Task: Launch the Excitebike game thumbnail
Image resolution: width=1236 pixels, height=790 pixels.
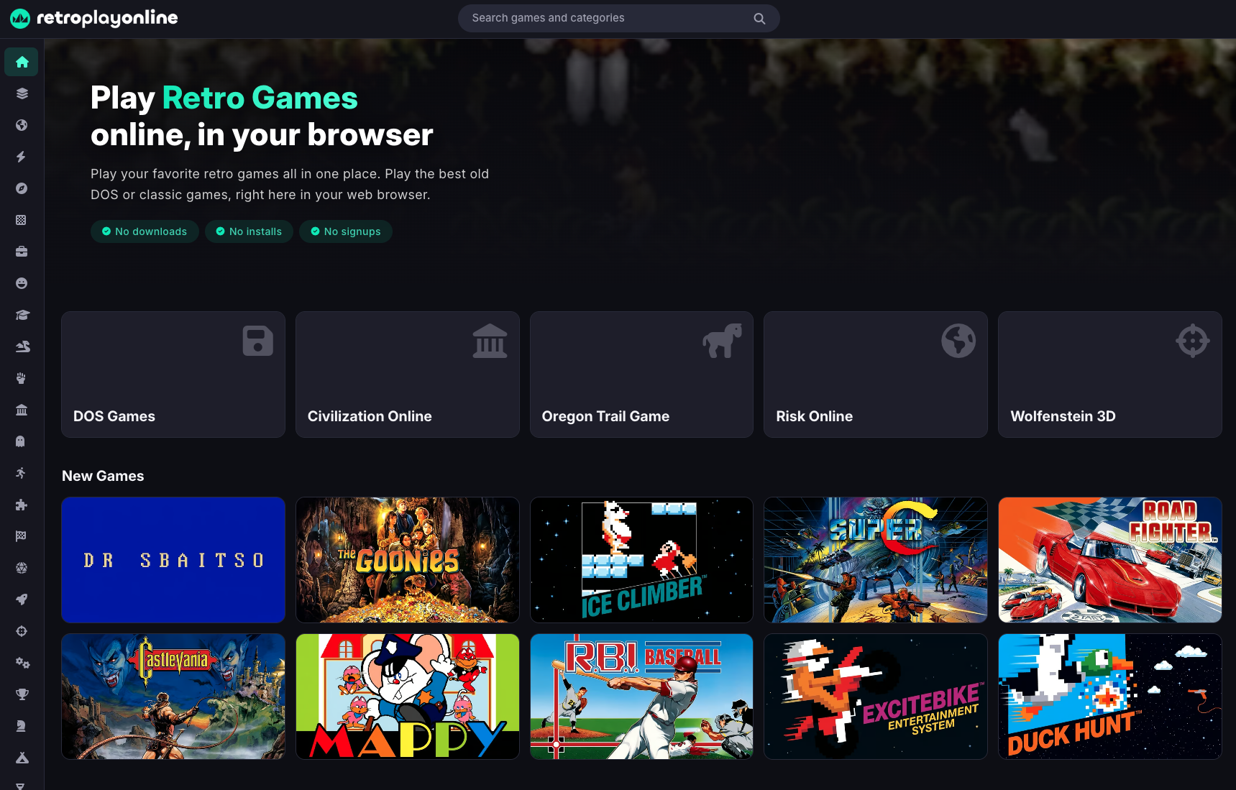Action: [x=876, y=697]
